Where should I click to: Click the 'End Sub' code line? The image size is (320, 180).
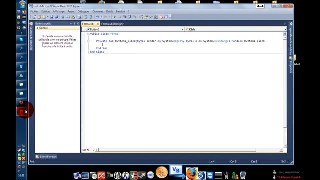[102, 48]
